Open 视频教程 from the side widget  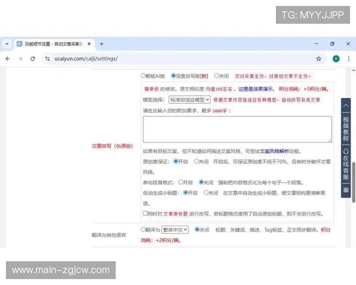[x=346, y=128]
